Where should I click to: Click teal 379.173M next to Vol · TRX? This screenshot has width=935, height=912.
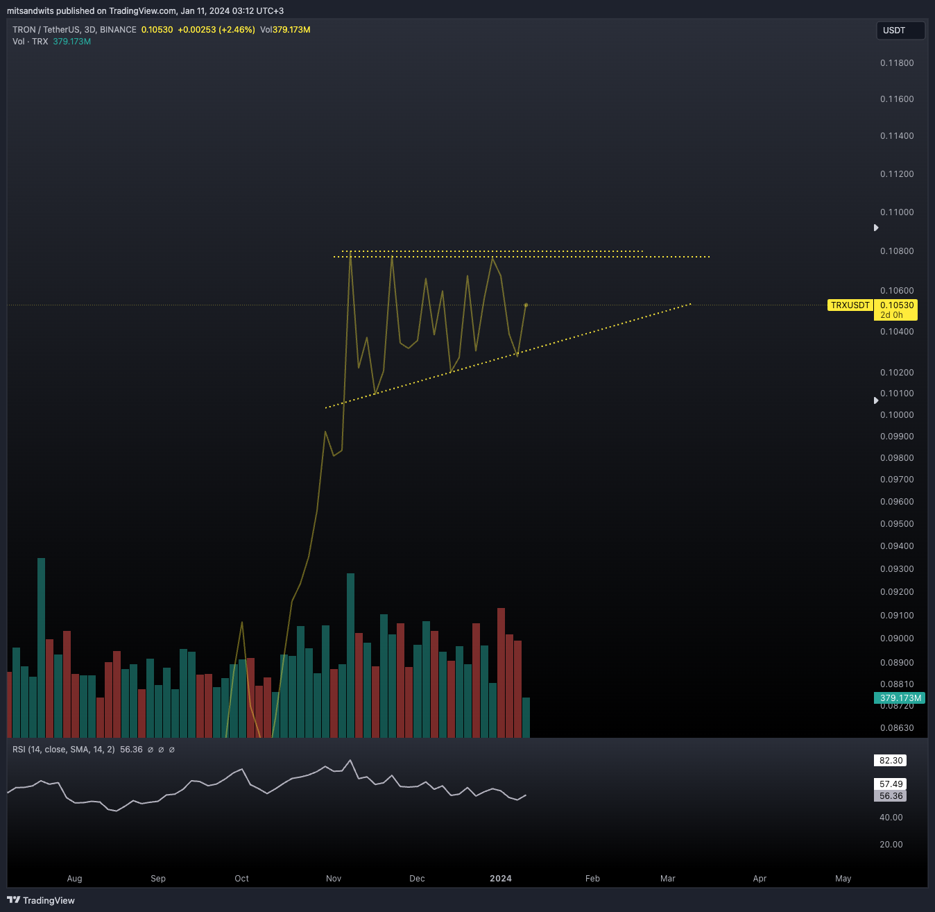coord(72,42)
